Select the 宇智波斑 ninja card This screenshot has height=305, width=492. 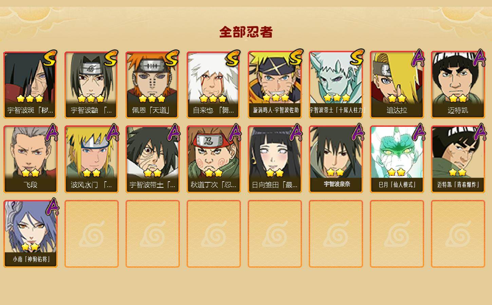click(31, 85)
